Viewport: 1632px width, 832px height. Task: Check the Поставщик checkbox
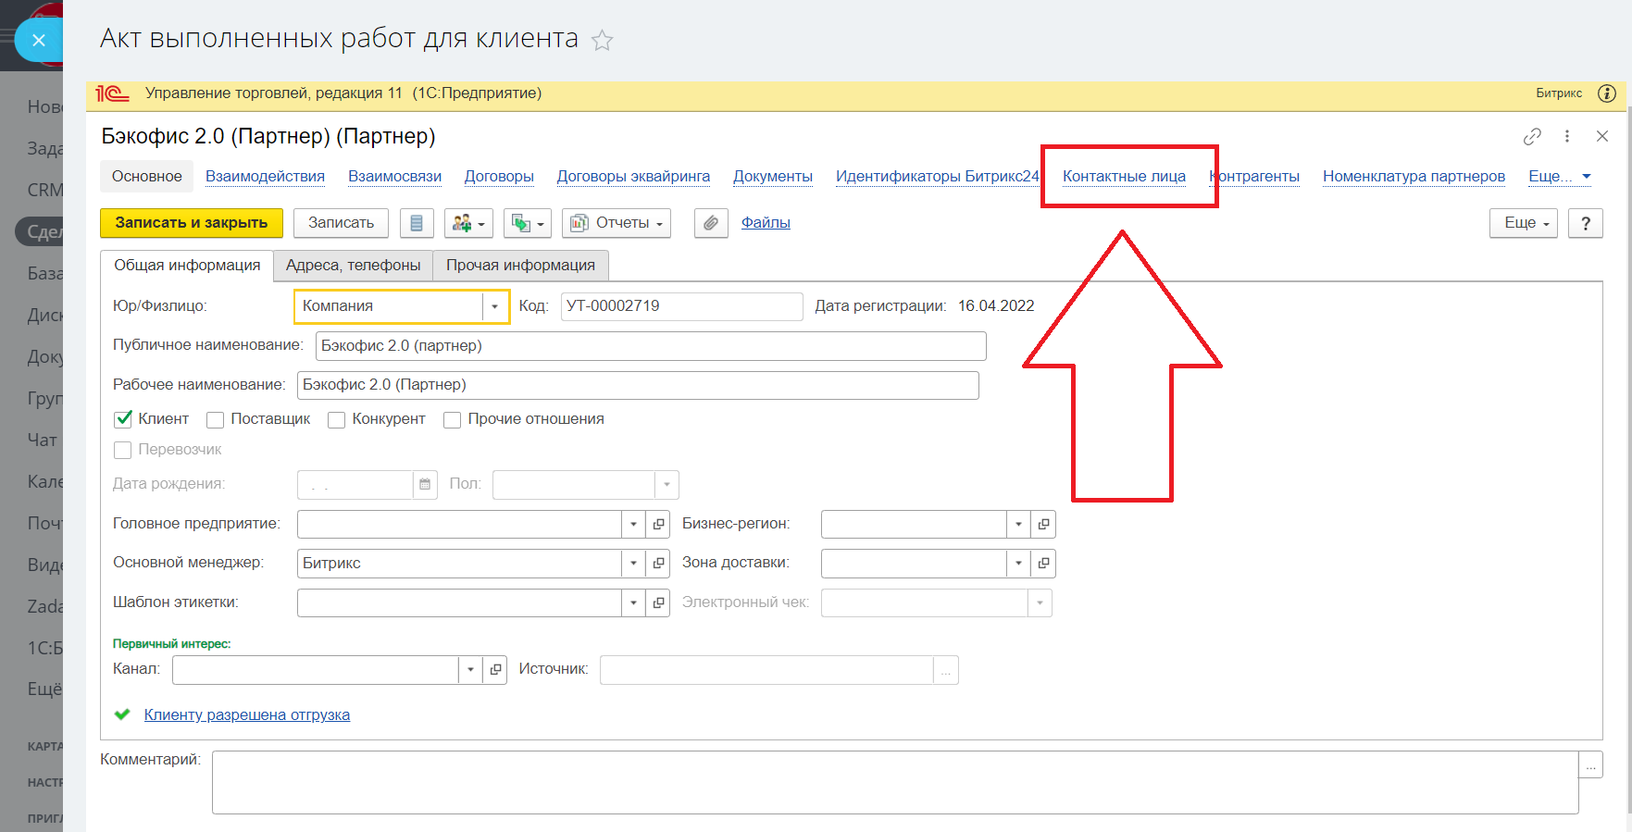(x=216, y=420)
